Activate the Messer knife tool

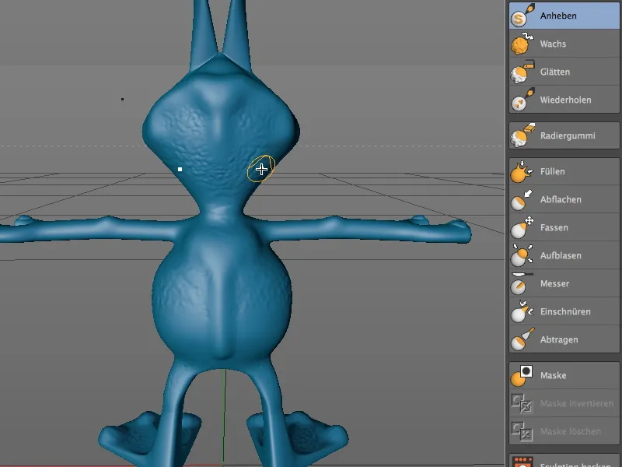pos(519,284)
